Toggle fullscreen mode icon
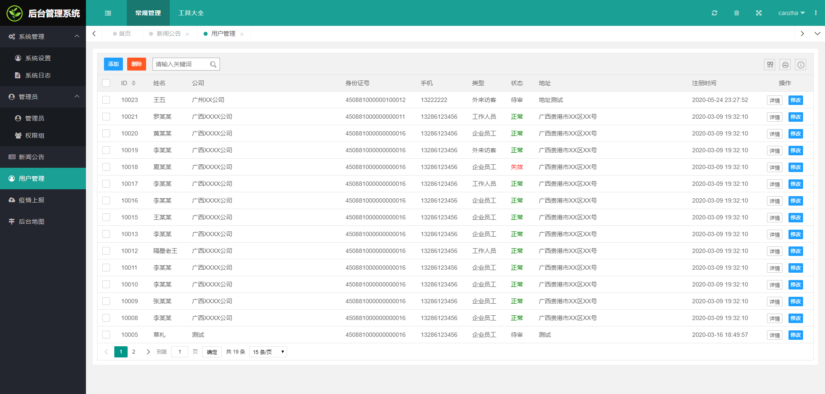Screen dimensions: 825x394 [x=759, y=13]
